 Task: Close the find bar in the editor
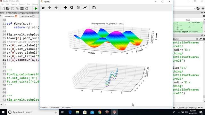tap(1, 104)
